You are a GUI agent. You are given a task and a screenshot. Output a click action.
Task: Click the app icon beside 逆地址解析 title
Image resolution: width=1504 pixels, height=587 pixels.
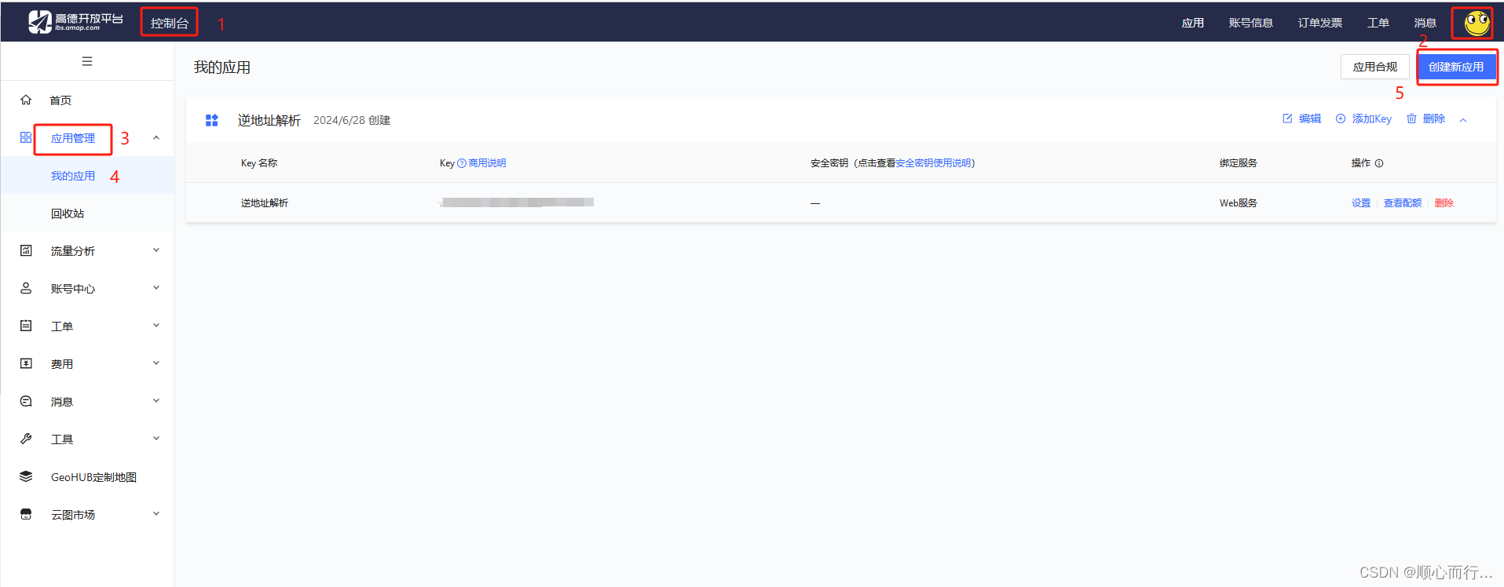[x=212, y=120]
